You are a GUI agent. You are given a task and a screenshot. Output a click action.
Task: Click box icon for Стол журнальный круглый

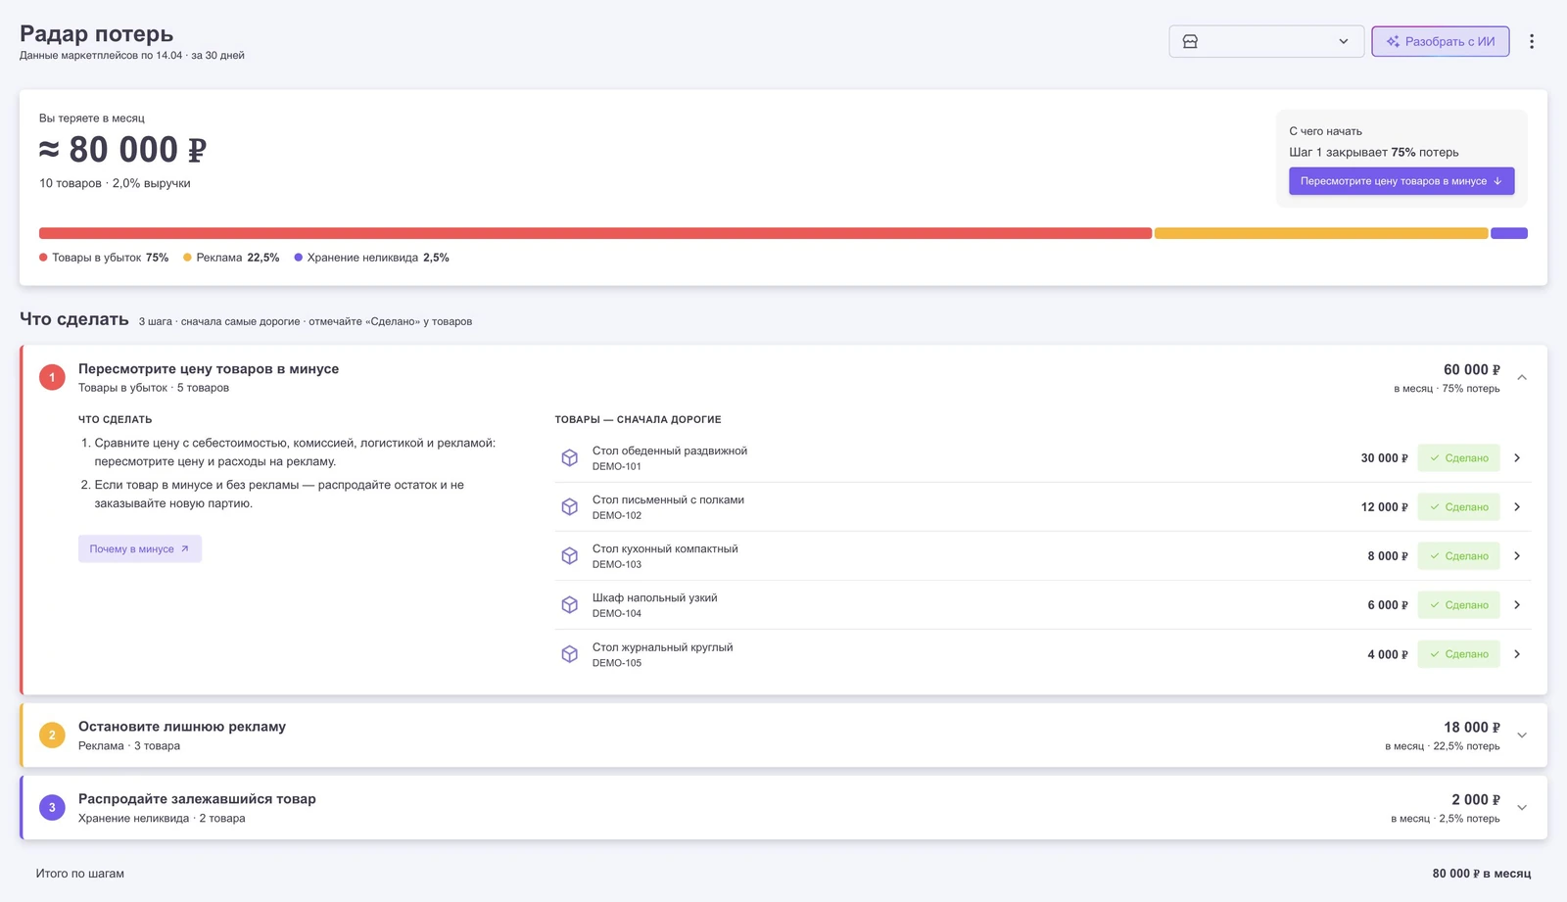tap(569, 654)
